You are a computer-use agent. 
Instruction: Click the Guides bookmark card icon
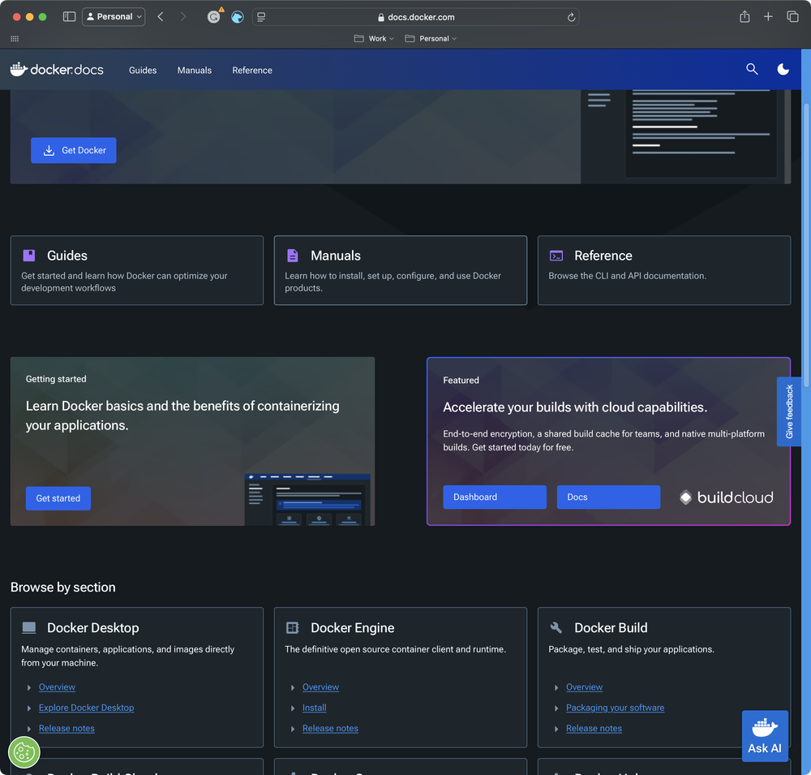pos(29,256)
